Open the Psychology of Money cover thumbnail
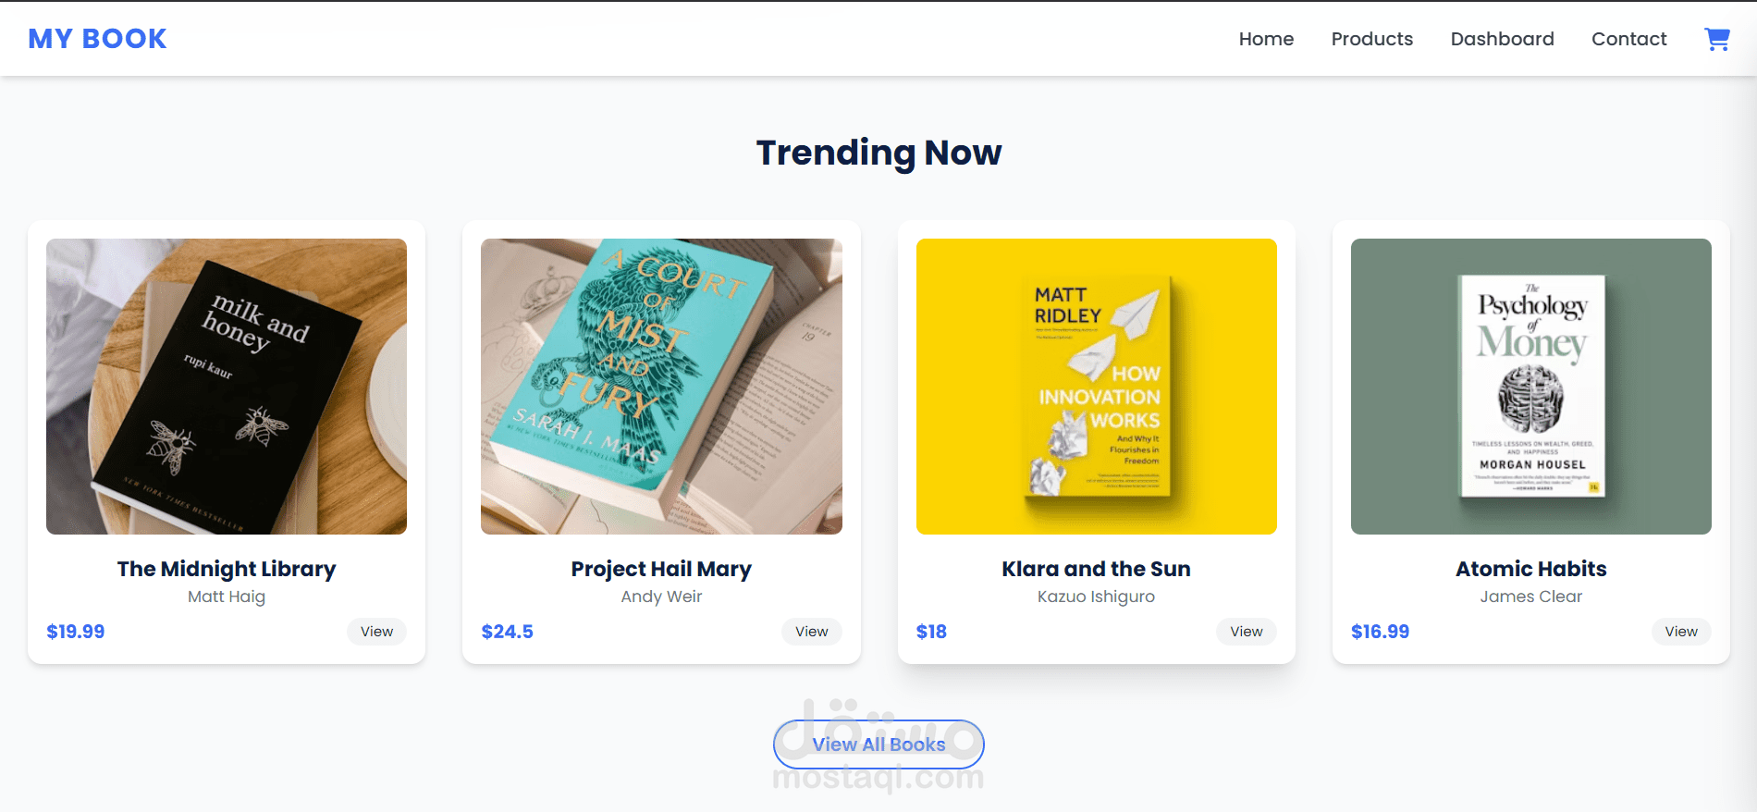This screenshot has height=812, width=1757. (1530, 387)
